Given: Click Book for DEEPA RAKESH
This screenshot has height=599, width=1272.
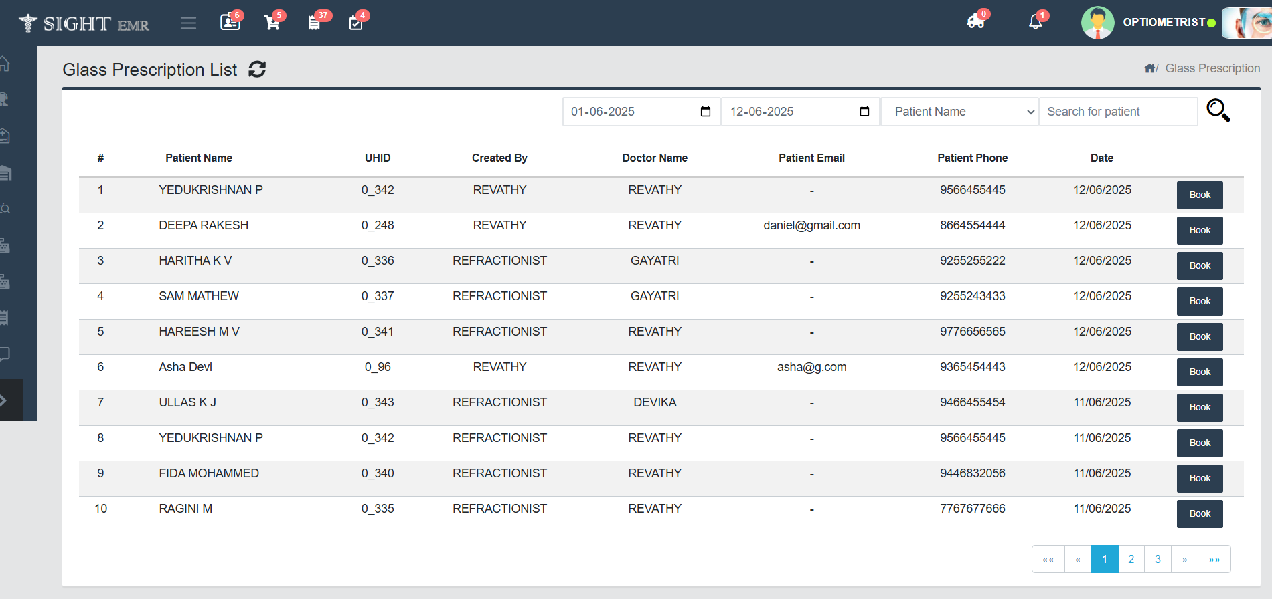Looking at the screenshot, I should 1199,231.
